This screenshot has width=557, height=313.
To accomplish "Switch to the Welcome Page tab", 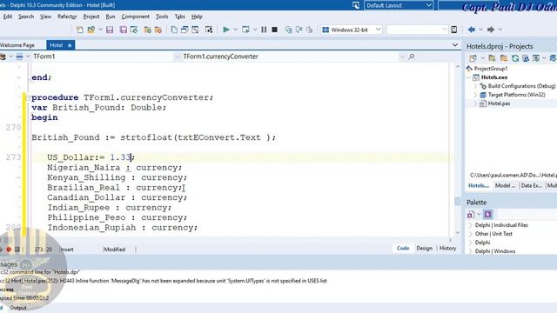I will point(17,45).
